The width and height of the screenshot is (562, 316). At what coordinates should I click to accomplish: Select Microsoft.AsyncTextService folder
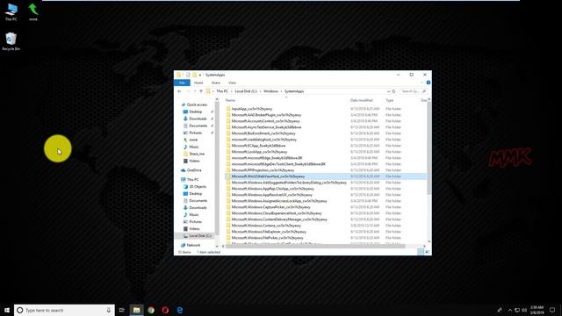(266, 127)
